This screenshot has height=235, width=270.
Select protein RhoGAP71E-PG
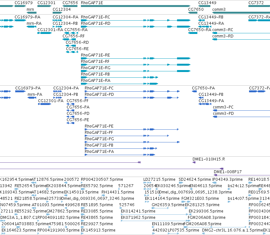pos(132,142)
